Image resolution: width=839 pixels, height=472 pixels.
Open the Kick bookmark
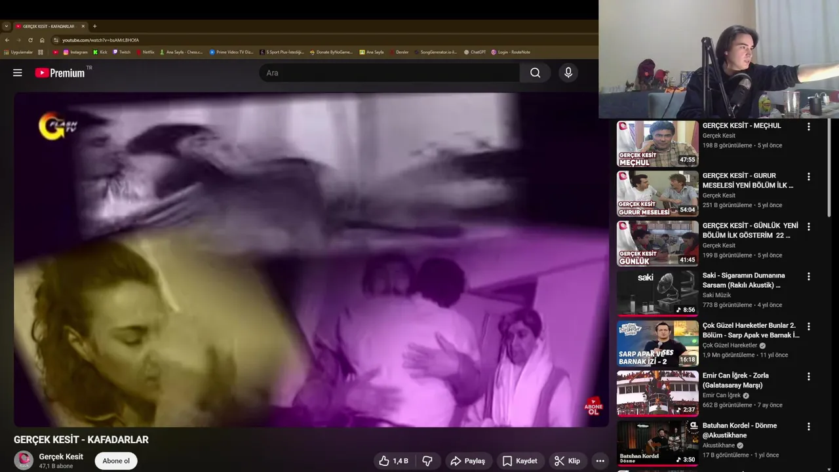click(x=100, y=52)
